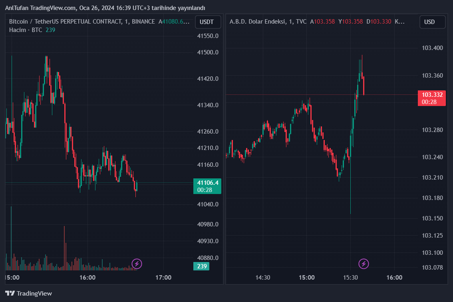
Task: Click the lightning bolt icon on Bitcoin chart
Action: click(x=137, y=264)
